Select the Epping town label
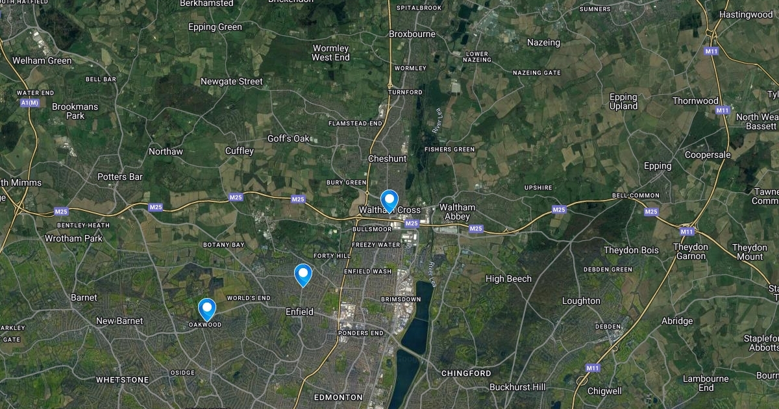This screenshot has width=779, height=409. pyautogui.click(x=658, y=166)
